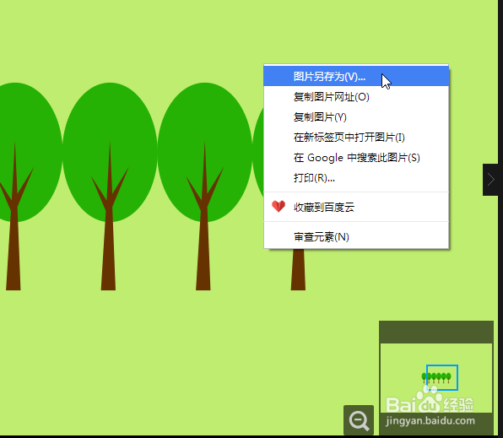Click the blue viewport rectangle in the thumbnail
This screenshot has height=438, width=503.
pos(441,377)
